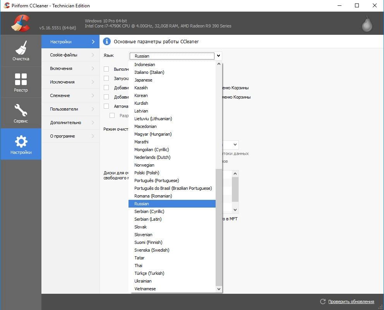Toggle the Выполн... checkbox
Viewport: 384px width, 310px height.
pos(106,69)
